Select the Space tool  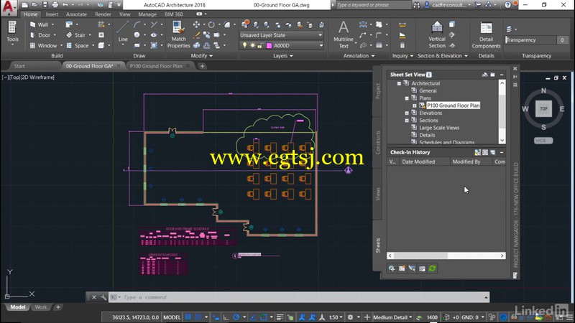tap(78, 46)
